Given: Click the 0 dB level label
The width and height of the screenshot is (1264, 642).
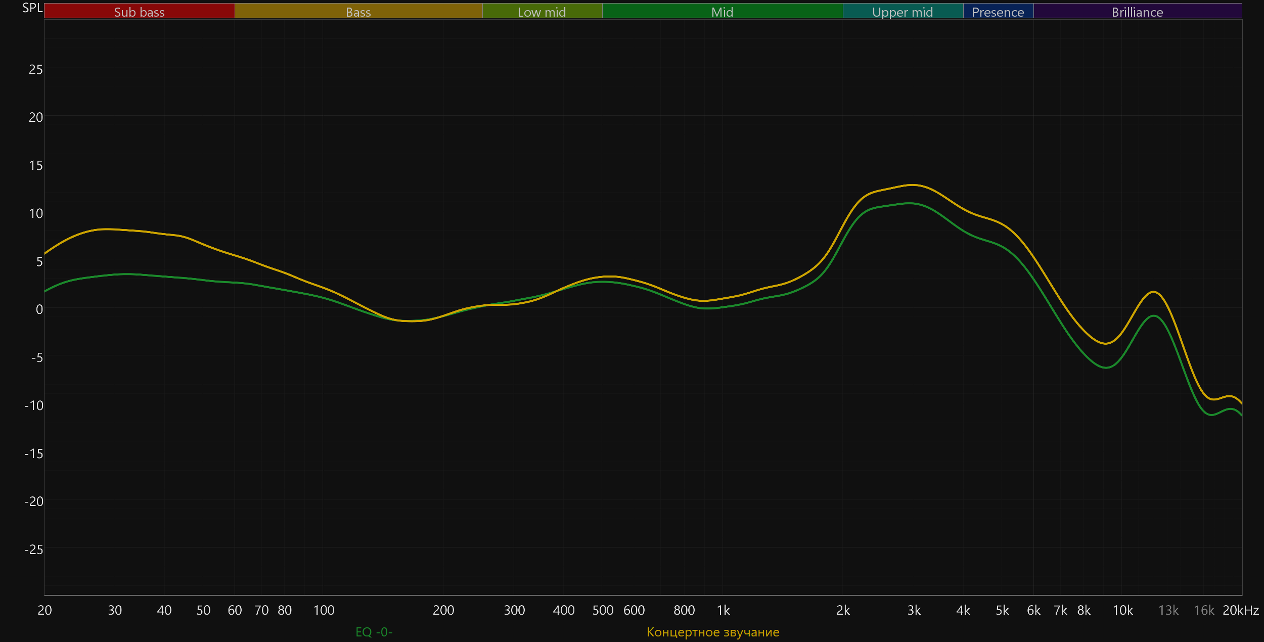Looking at the screenshot, I should click(x=39, y=309).
